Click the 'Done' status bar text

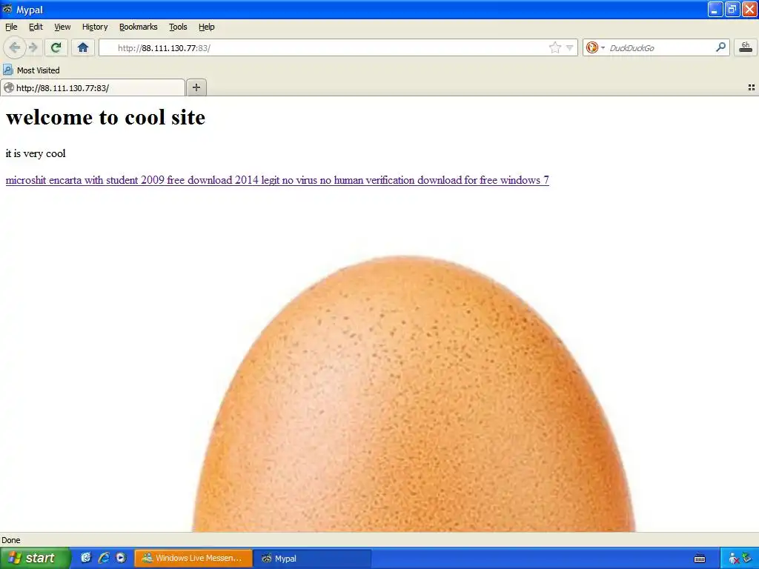coord(10,540)
